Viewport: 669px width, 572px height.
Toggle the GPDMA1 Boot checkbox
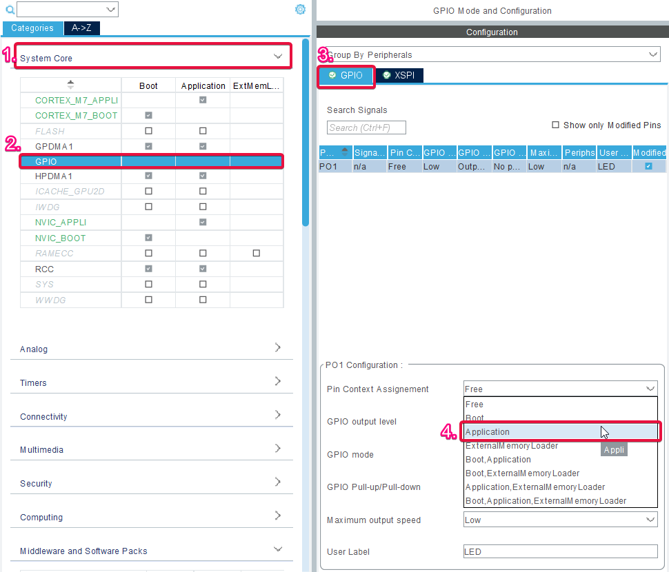click(x=148, y=146)
